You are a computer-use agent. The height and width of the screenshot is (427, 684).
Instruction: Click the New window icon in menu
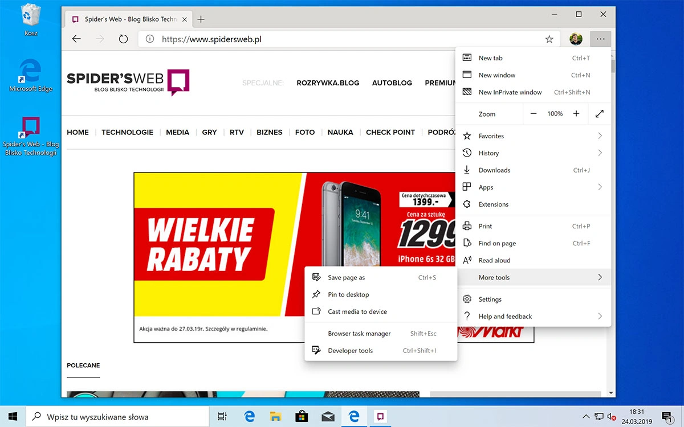467,75
